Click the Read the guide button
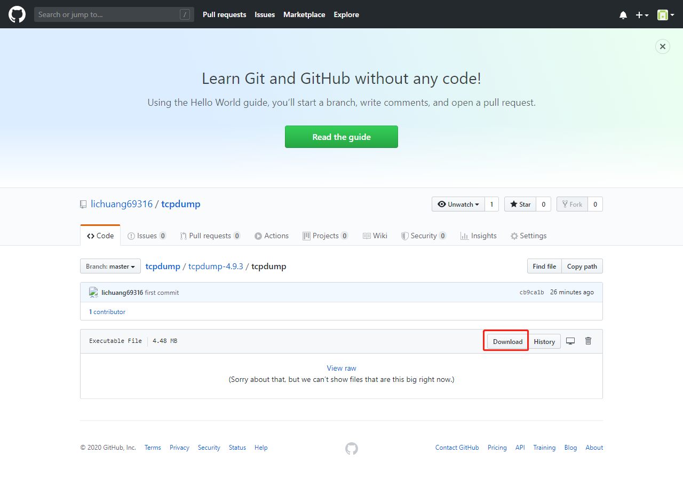This screenshot has height=493, width=683. (341, 137)
